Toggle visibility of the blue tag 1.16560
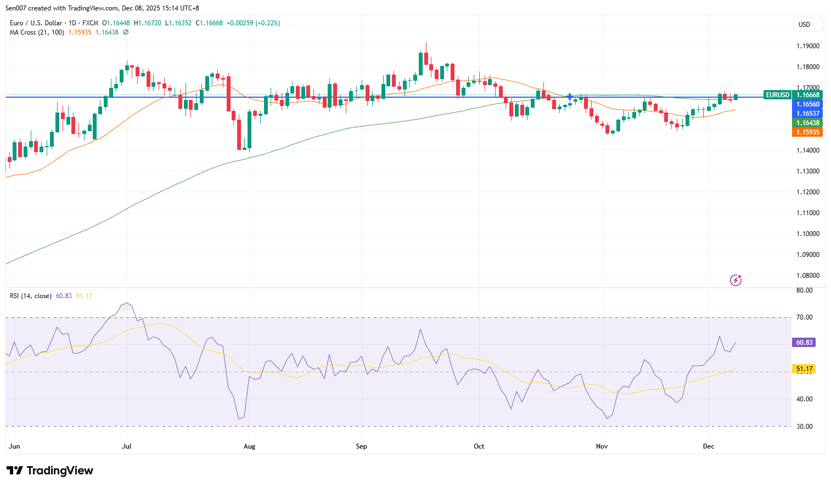Viewport: 831px width, 487px height. click(x=808, y=104)
